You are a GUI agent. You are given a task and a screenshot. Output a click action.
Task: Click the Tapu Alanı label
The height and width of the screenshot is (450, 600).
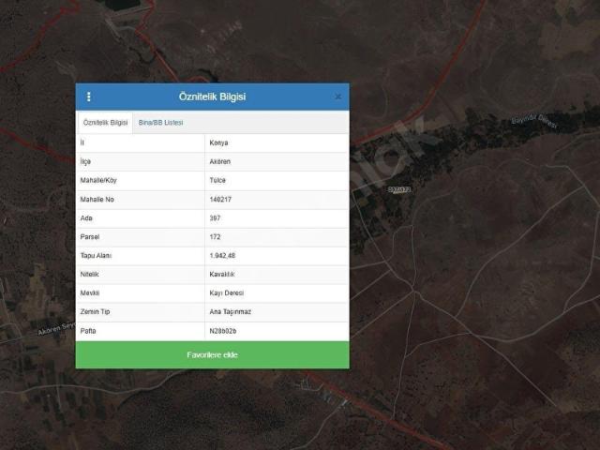(96, 256)
